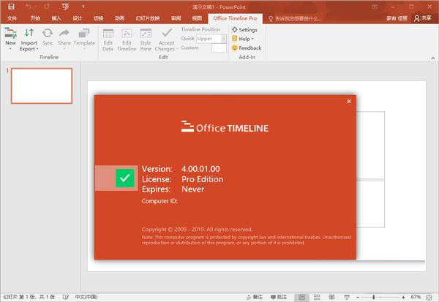This screenshot has width=439, height=302.
Task: Click the 共享 share button
Action: [423, 18]
